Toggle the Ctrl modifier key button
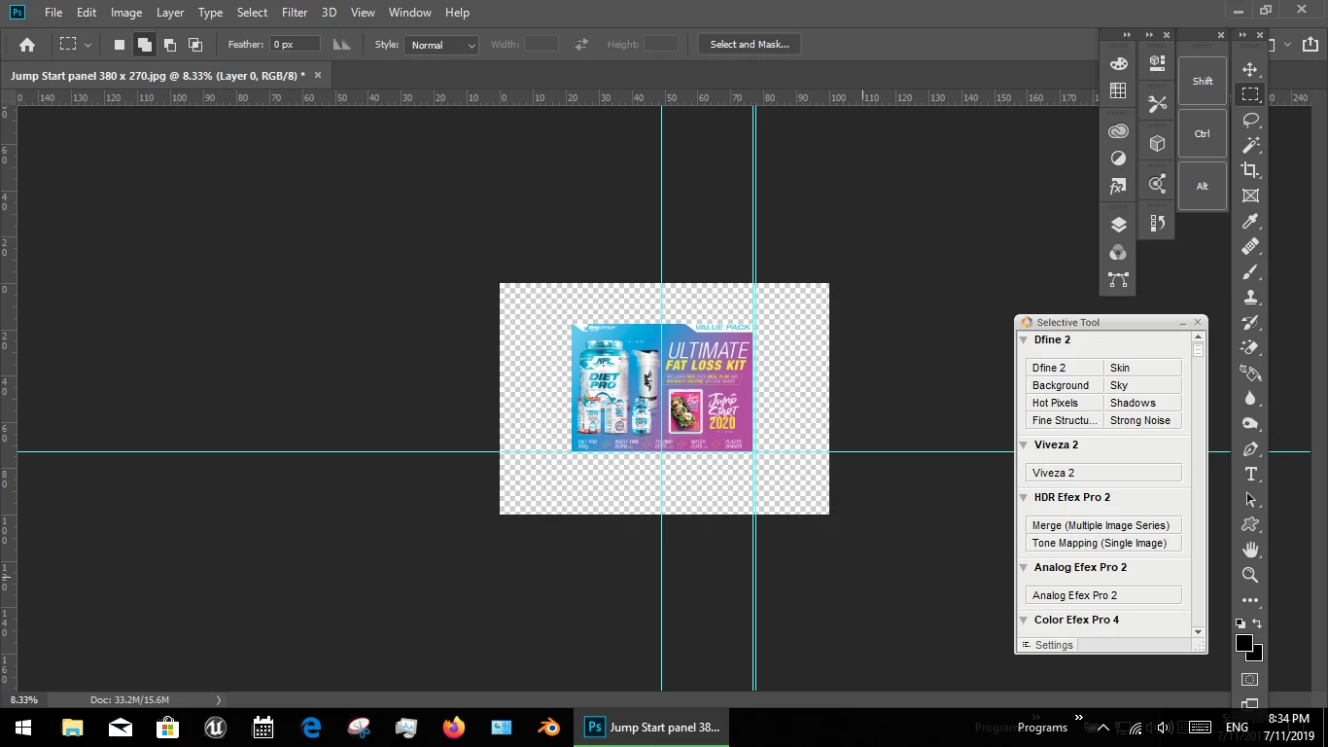The height and width of the screenshot is (747, 1328). [1203, 133]
